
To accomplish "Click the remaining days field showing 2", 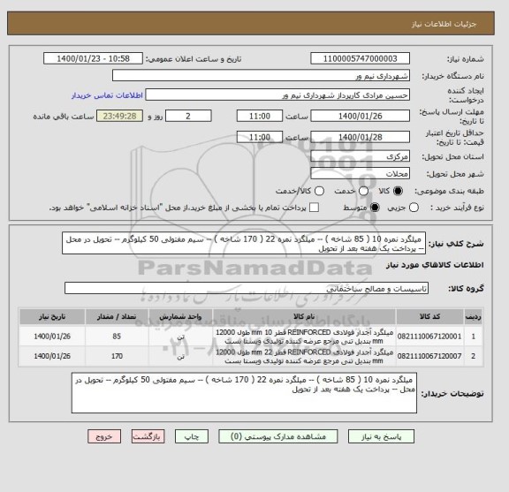I will [188, 117].
